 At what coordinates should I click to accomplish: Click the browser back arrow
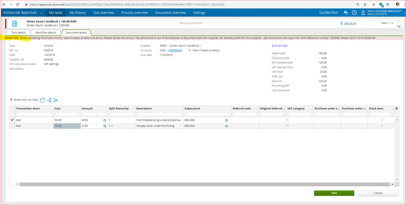pyautogui.click(x=4, y=4)
